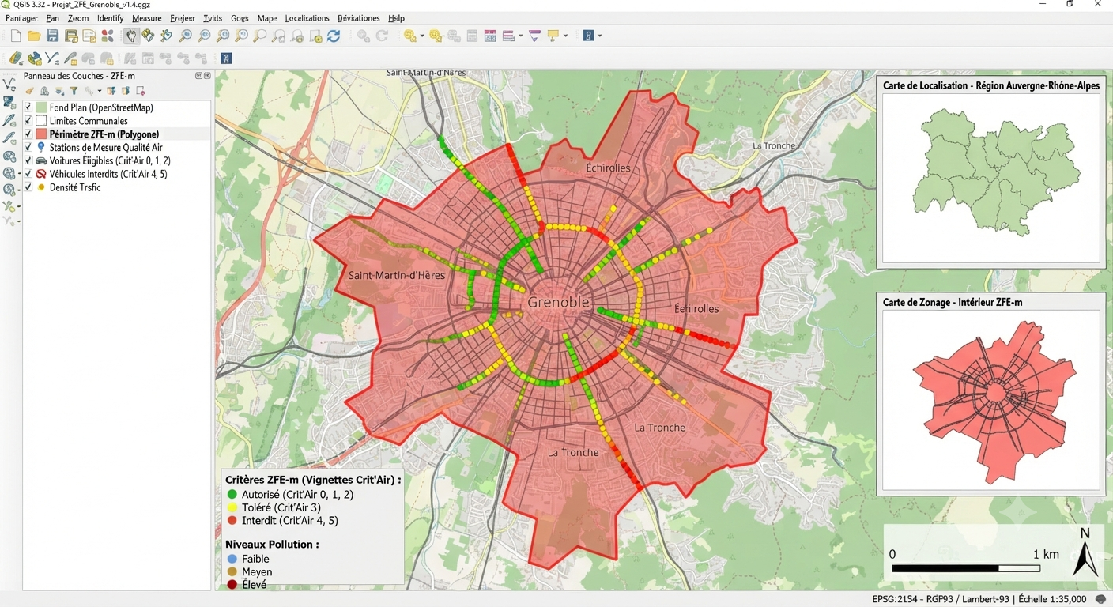Click the dark blue help icon on top toolbar
This screenshot has width=1113, height=607.
[x=588, y=36]
